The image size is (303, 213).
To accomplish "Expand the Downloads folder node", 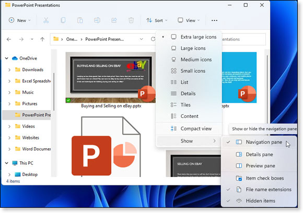I will click(9, 70).
